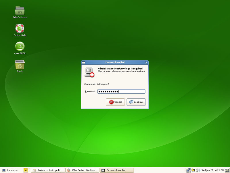This screenshot has width=230, height=173.
Task: Open window menu icon in dialog title bar
Action: click(x=83, y=63)
